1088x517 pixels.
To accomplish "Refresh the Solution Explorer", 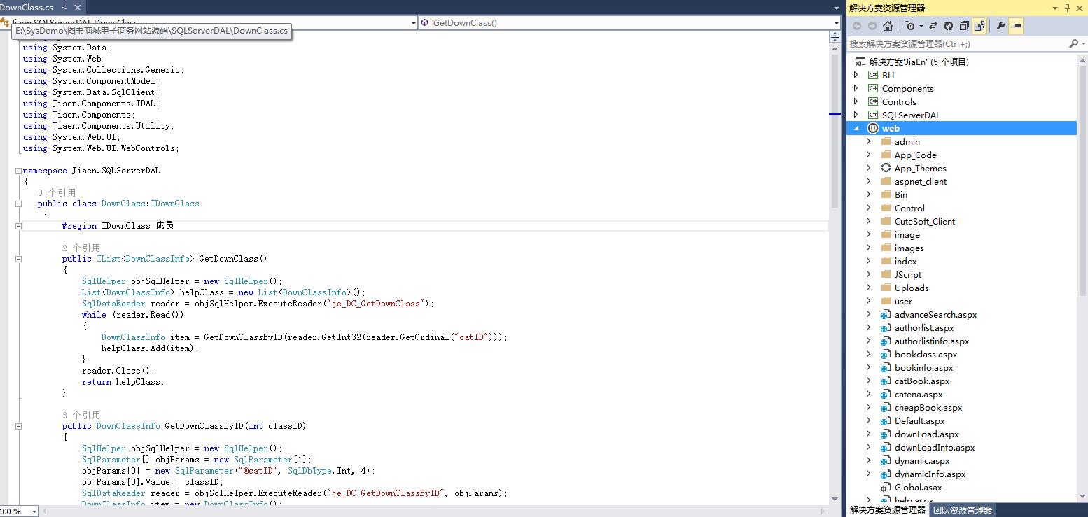I will tap(949, 26).
